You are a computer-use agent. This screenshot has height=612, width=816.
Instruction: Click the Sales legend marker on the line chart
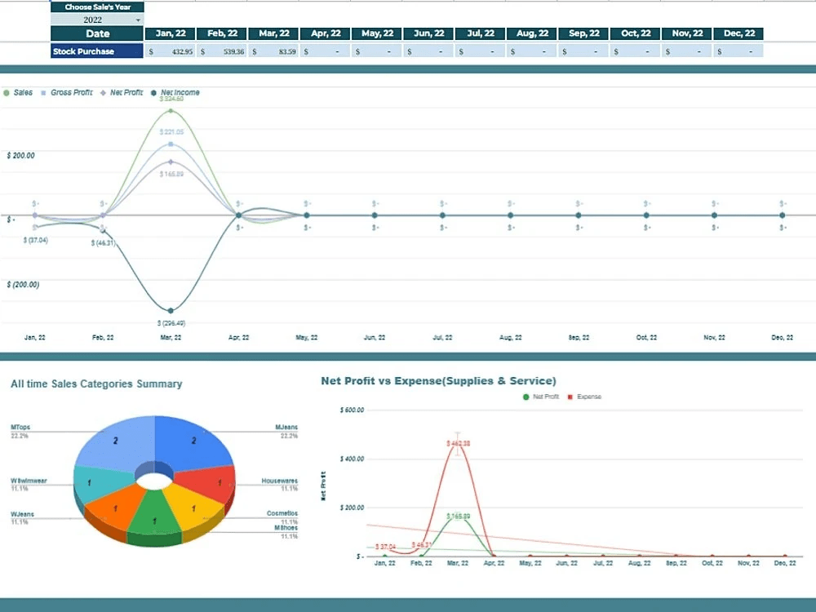pyautogui.click(x=6, y=92)
